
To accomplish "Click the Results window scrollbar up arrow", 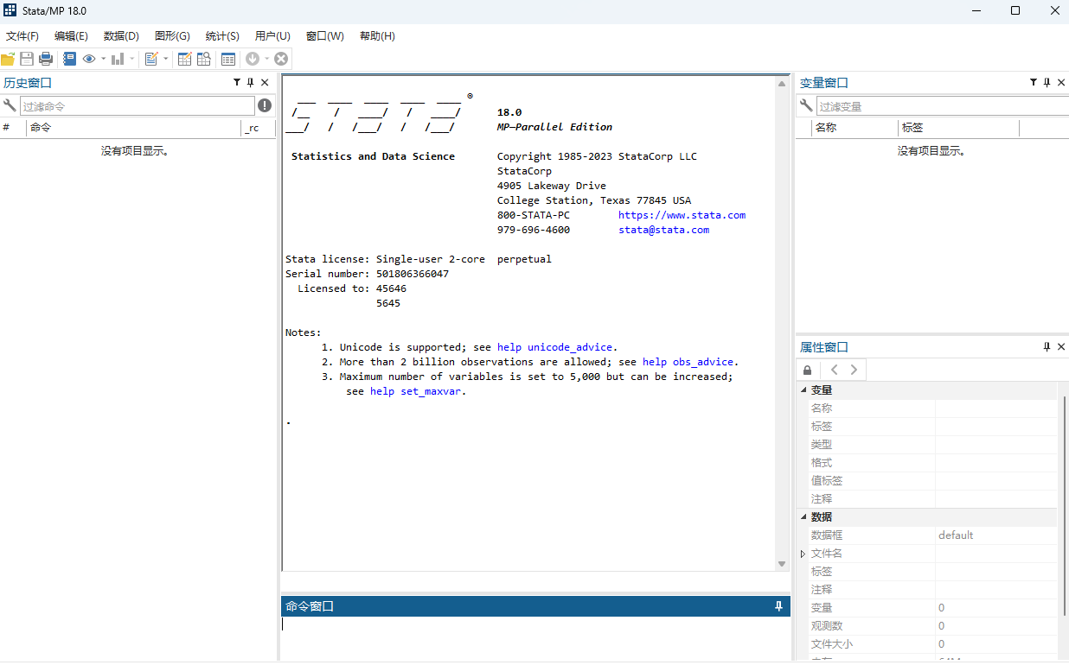I will pos(782,82).
